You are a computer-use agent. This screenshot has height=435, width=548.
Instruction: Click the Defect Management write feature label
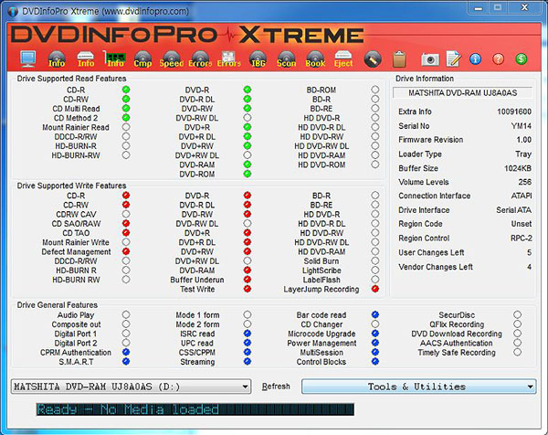pyautogui.click(x=76, y=251)
